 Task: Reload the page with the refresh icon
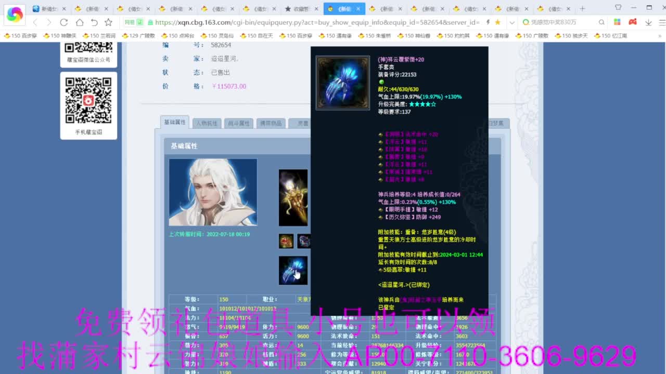[64, 22]
